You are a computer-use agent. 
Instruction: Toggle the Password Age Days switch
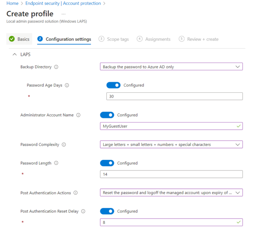coord(113,85)
